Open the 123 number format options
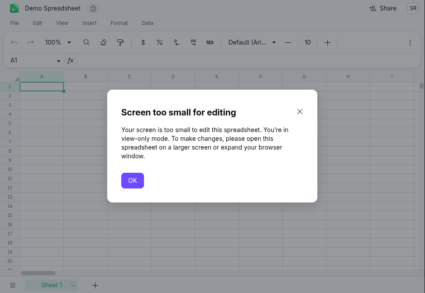 tap(210, 42)
